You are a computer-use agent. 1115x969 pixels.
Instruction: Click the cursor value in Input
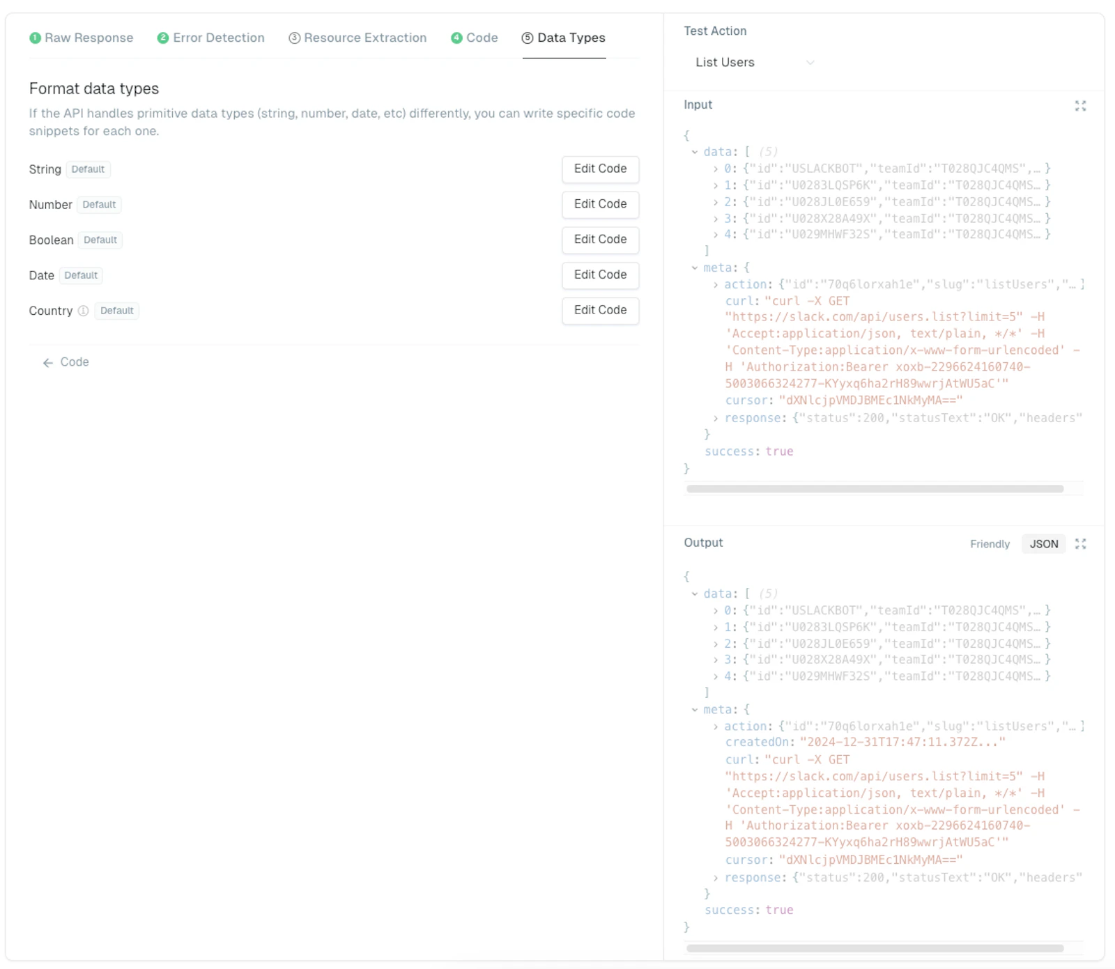click(x=870, y=401)
